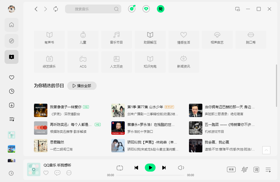
Task: Open more options for current song
Action: coord(69,173)
